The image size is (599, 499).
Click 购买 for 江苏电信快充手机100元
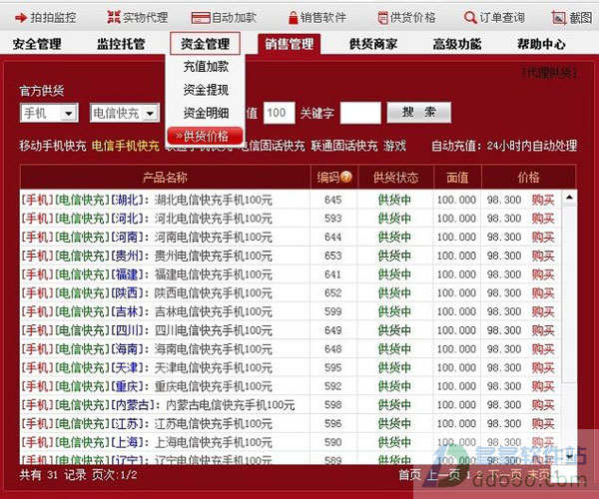[x=543, y=423]
